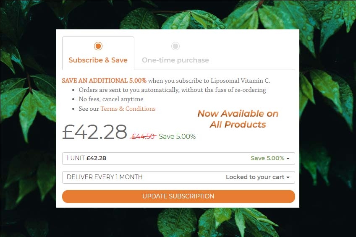Screen dimensions: 356x237
Task: Open the Terms & Conditions link
Action: click(128, 109)
